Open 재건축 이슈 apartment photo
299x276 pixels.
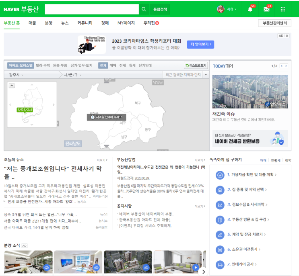pos(250,92)
